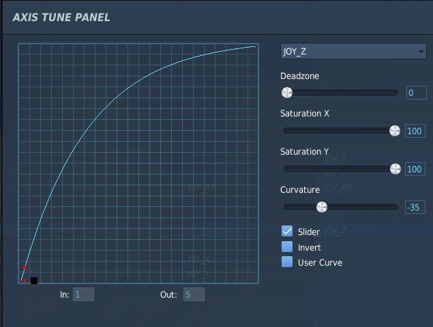This screenshot has height=327, width=433.
Task: Click the upper red point on the curve
Action: point(25,268)
